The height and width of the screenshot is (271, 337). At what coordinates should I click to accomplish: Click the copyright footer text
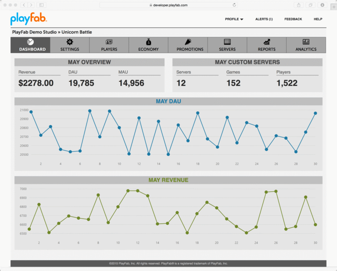click(168, 264)
